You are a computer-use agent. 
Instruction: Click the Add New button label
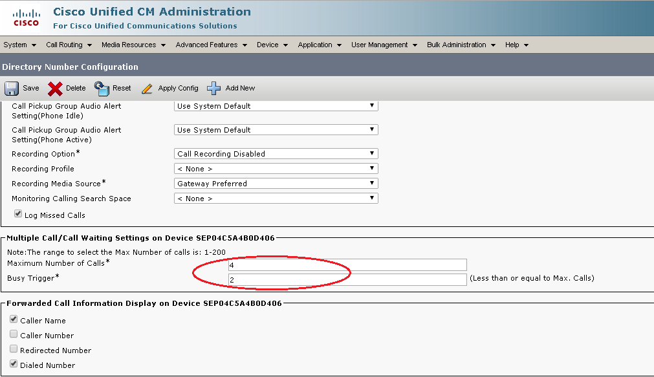(x=240, y=88)
